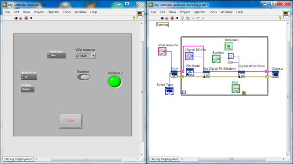Select the Digital I/O Pin terminal
Viewport: 293px width, 164px height.
coord(189,56)
